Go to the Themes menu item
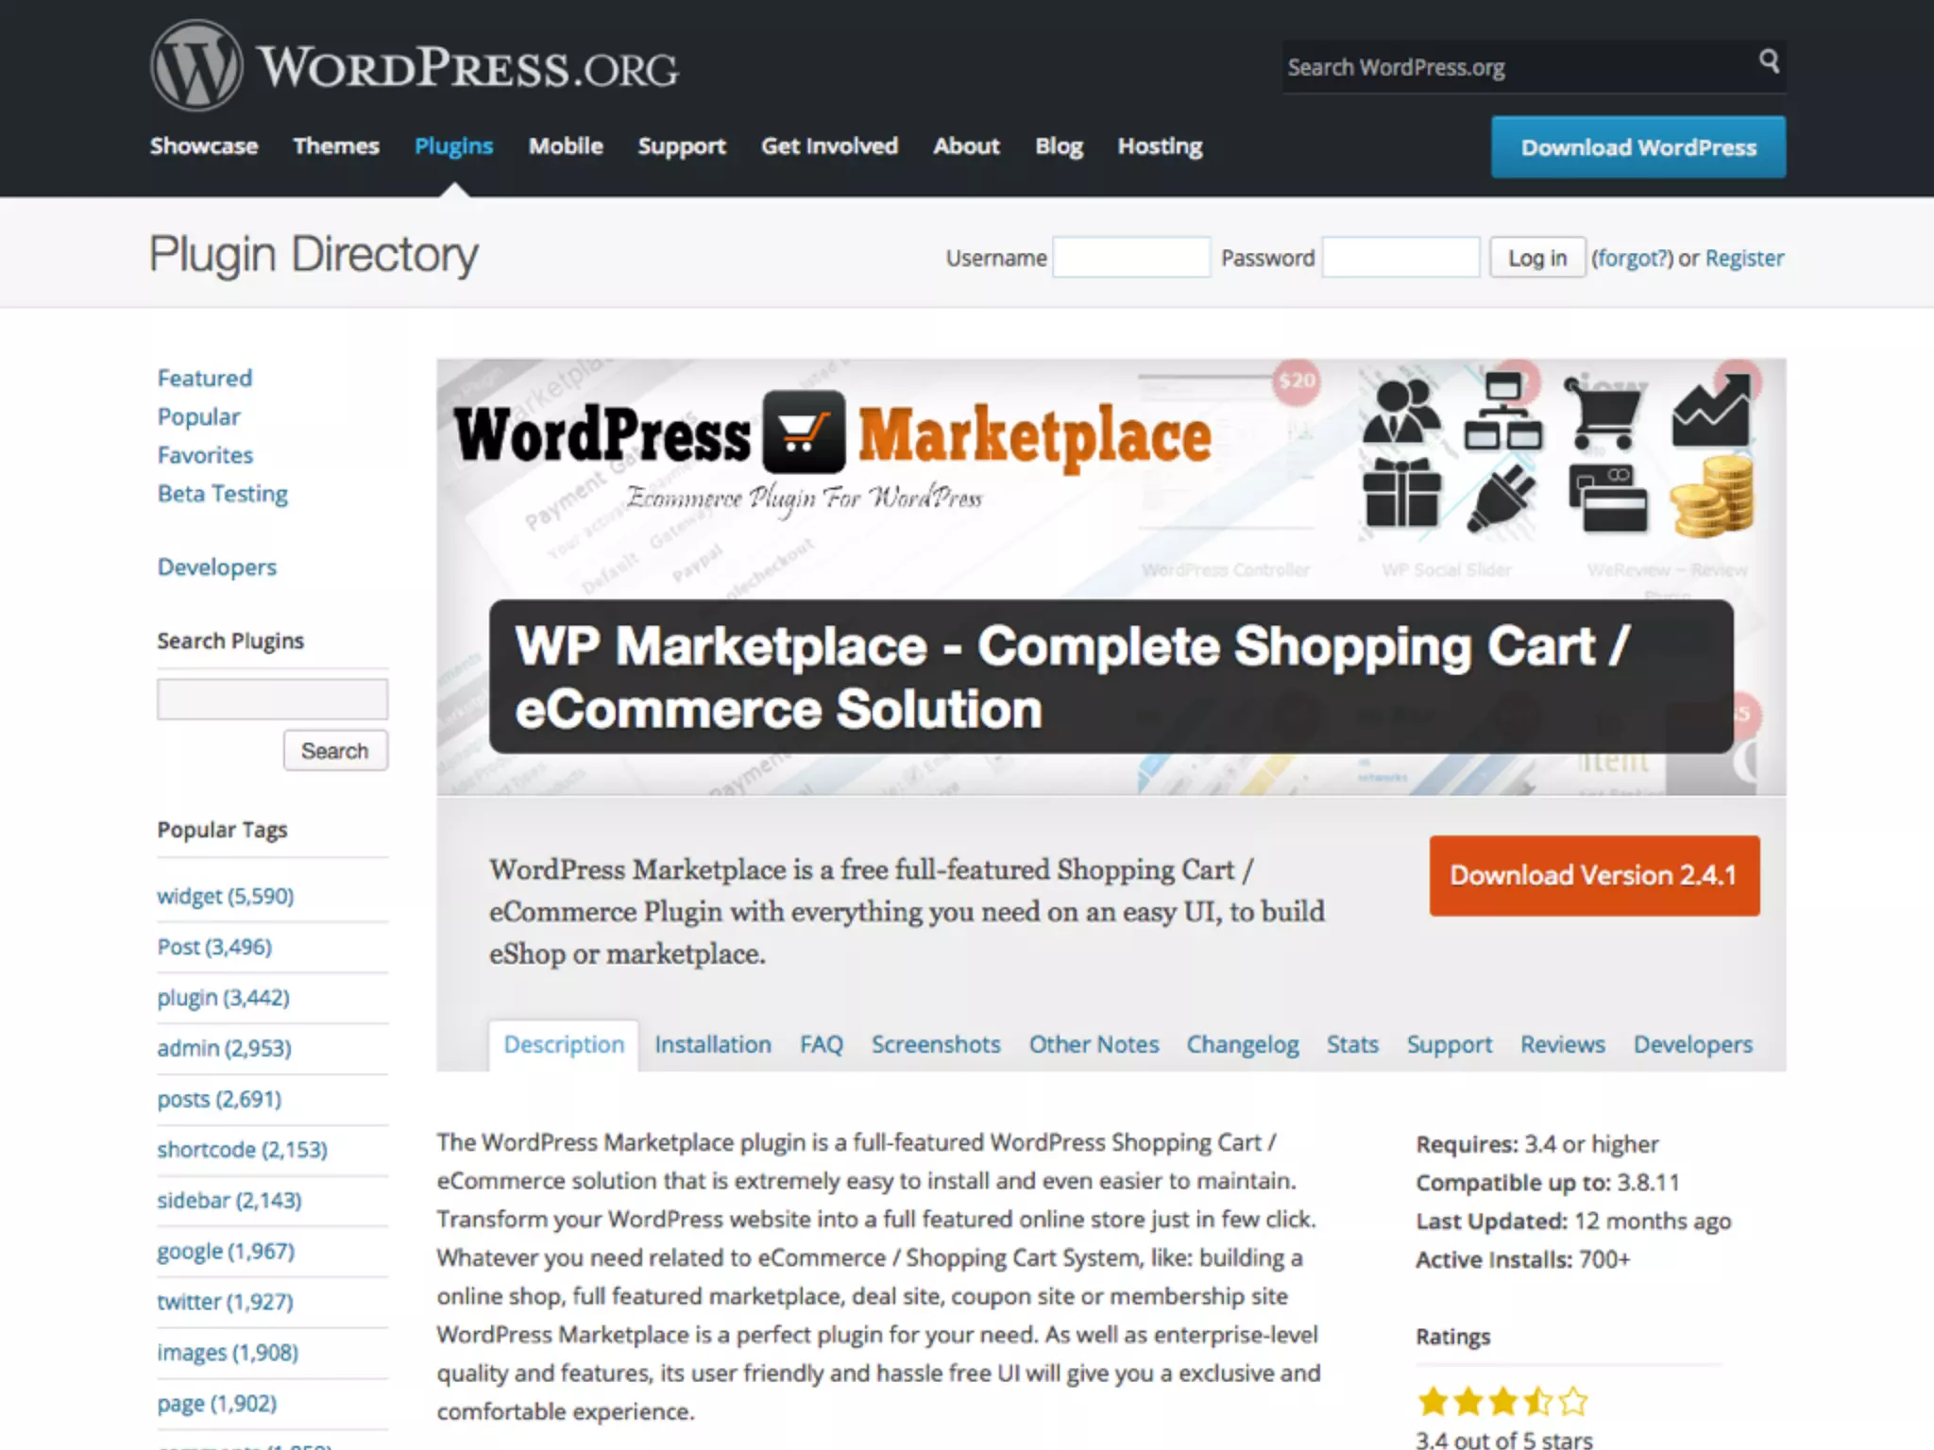 tap(335, 146)
